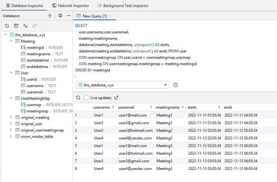Image resolution: width=277 pixels, height=182 pixels.
Task: Refresh the query results table
Action: [x=78, y=98]
